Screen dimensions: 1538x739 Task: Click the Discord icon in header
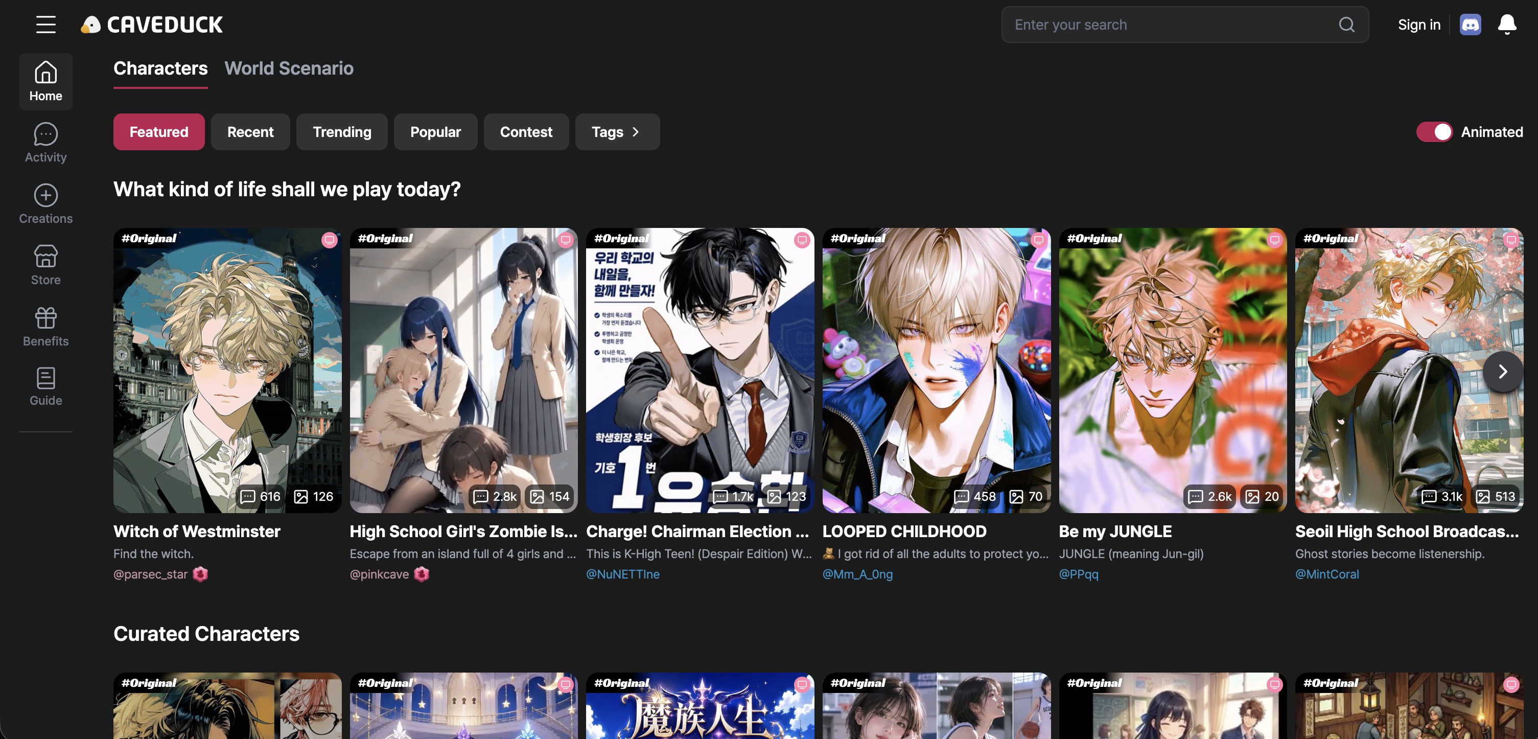(1470, 25)
